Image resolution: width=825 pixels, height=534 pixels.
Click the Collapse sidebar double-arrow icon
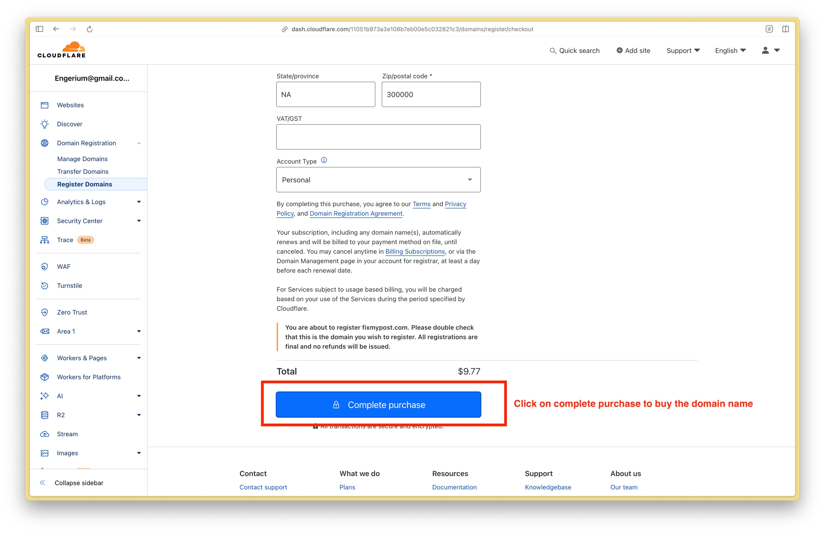(43, 482)
